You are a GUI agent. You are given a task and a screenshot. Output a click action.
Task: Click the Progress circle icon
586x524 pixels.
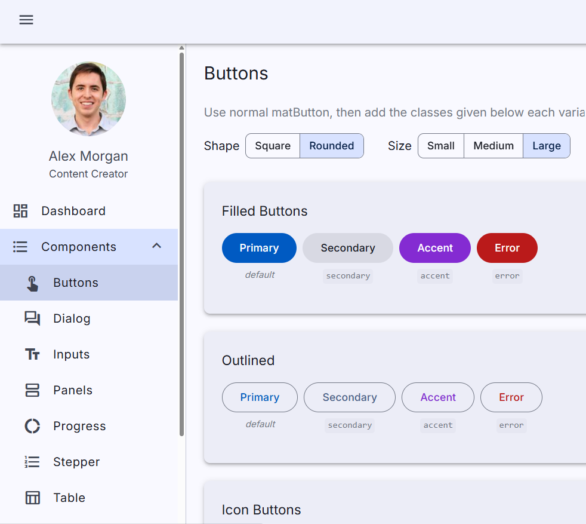coord(32,426)
